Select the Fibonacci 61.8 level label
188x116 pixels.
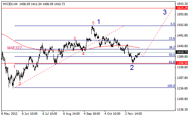[x=172, y=62]
